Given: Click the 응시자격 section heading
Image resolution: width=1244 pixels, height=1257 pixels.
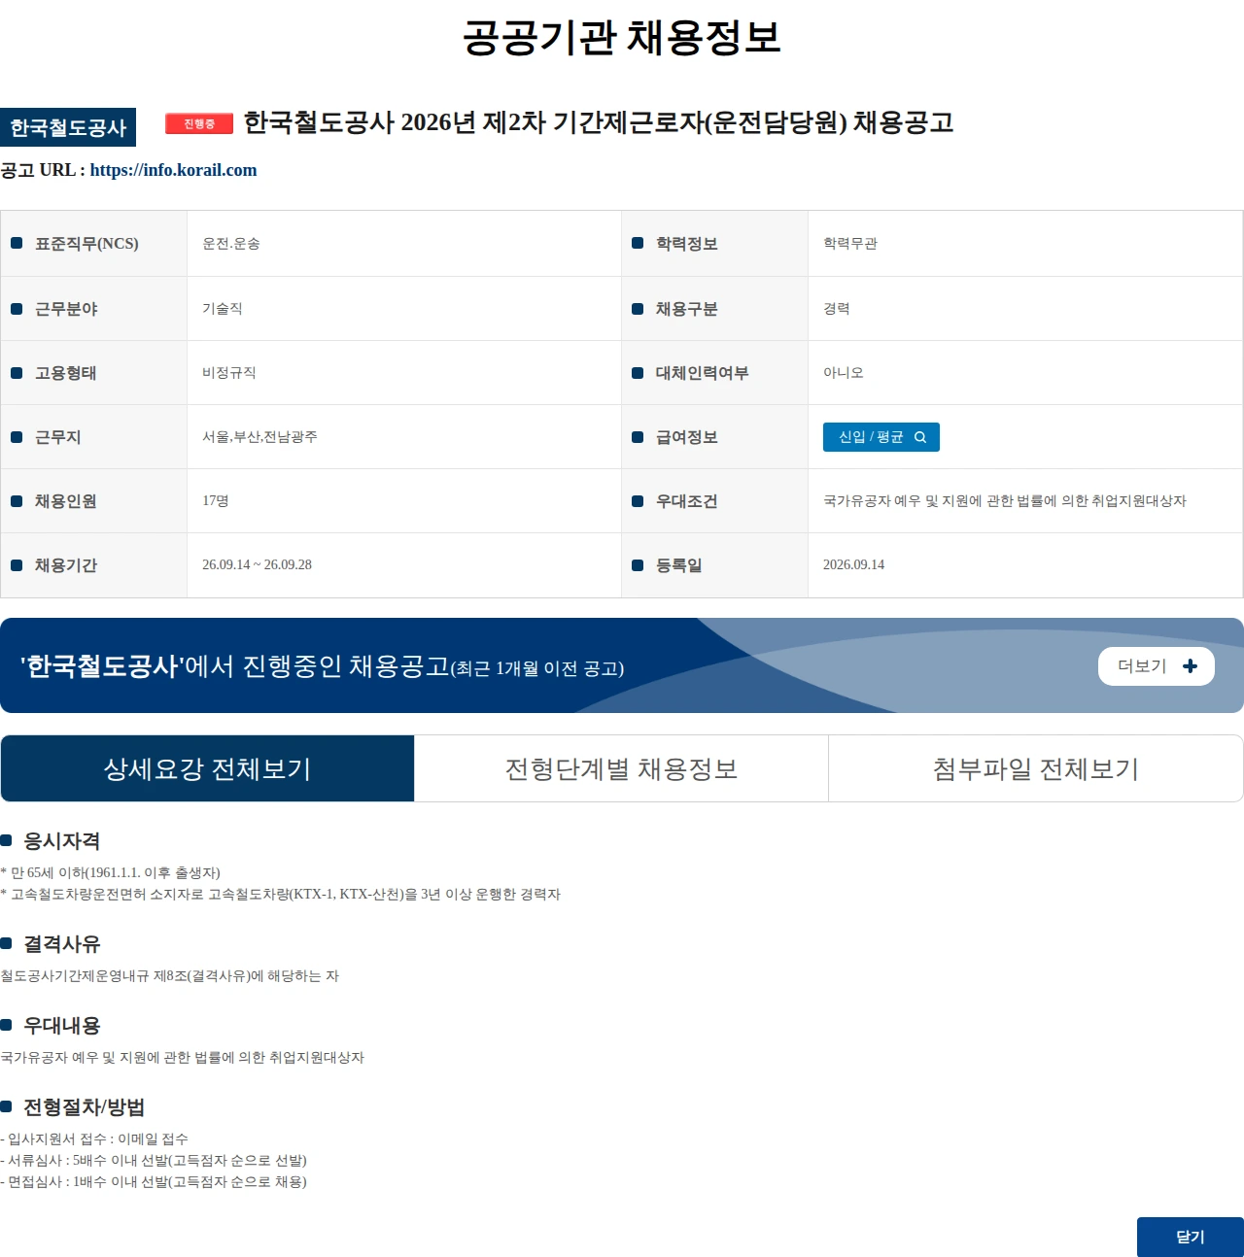Looking at the screenshot, I should (x=61, y=841).
